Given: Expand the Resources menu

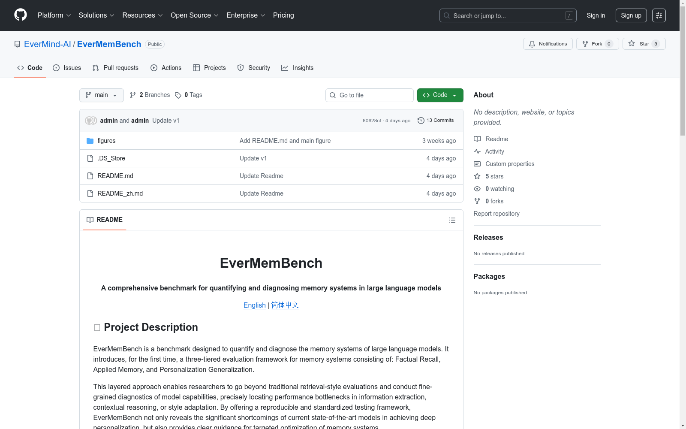Looking at the screenshot, I should [142, 15].
